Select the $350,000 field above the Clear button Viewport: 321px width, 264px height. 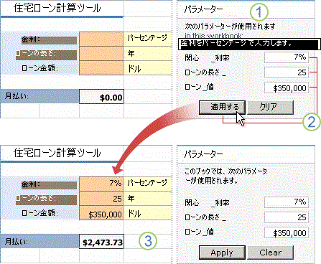[287, 233]
